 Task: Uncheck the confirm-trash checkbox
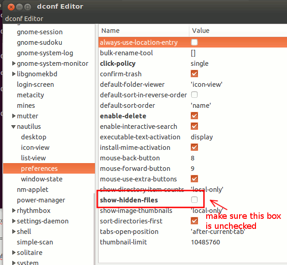(194, 74)
